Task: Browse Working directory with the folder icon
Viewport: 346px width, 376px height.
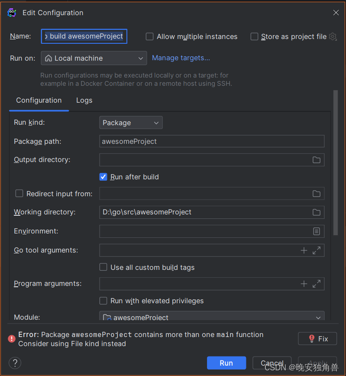Action: (x=316, y=212)
